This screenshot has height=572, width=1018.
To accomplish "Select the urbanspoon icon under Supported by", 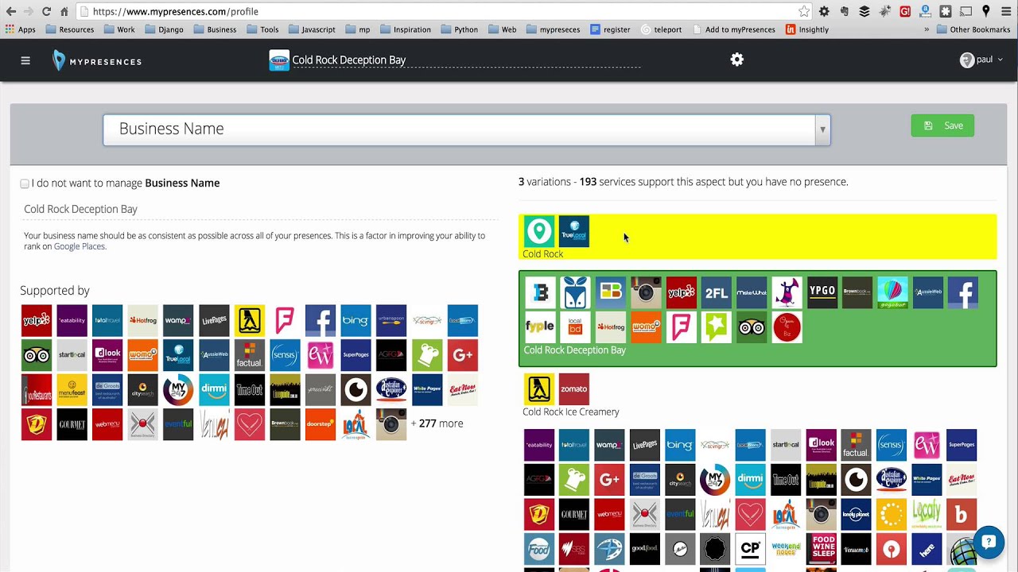I will tap(391, 320).
